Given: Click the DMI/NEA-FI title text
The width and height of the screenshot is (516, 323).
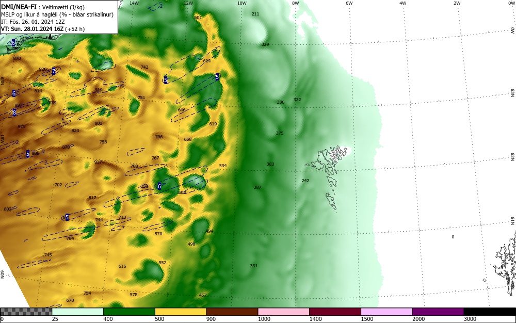Looking at the screenshot, I should [19, 7].
